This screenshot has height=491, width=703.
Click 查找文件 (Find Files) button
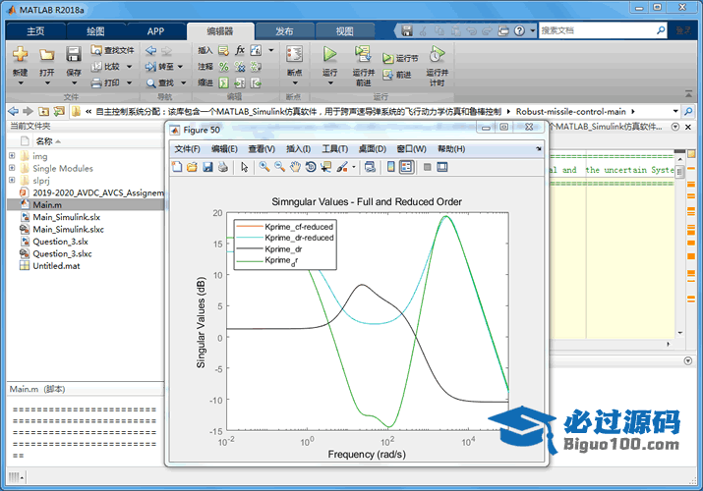coord(112,50)
